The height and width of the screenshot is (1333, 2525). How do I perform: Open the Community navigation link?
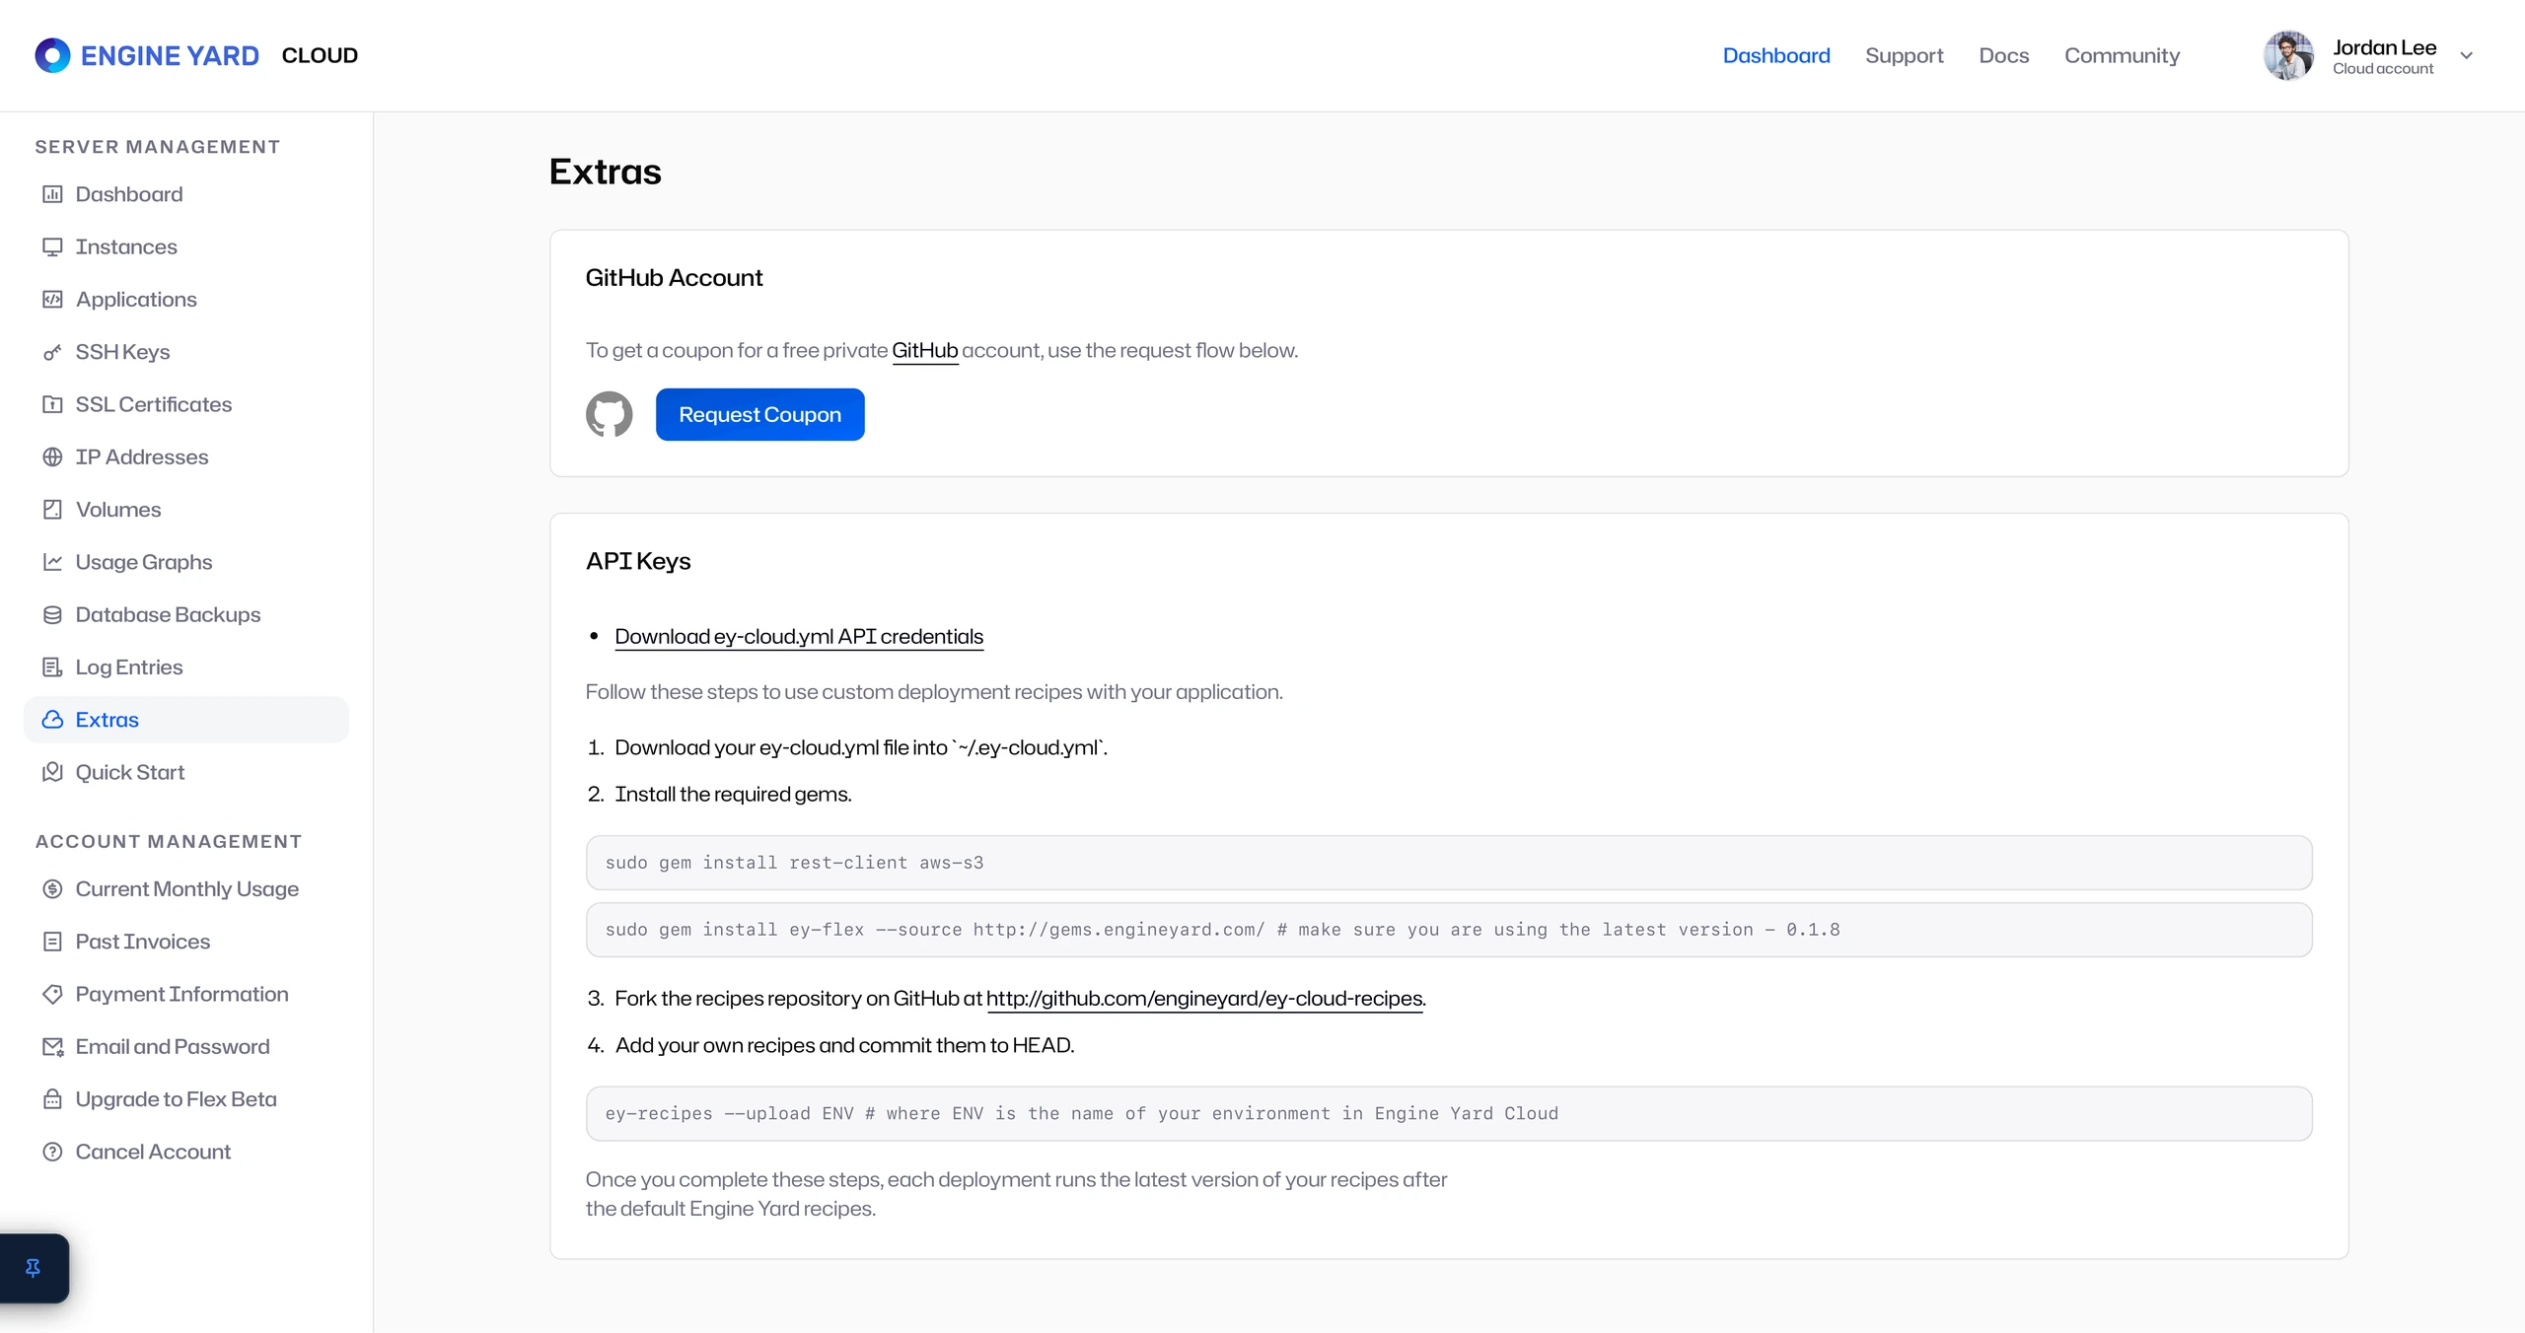click(2122, 56)
